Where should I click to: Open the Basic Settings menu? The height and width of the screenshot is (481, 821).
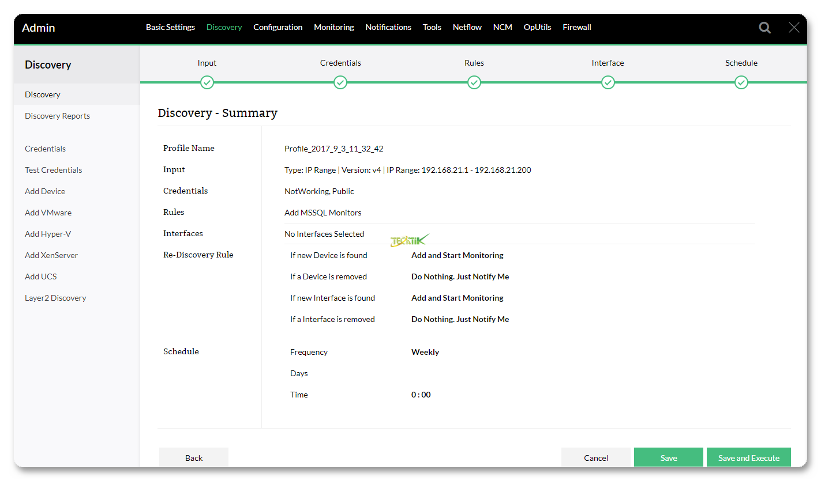tap(170, 27)
